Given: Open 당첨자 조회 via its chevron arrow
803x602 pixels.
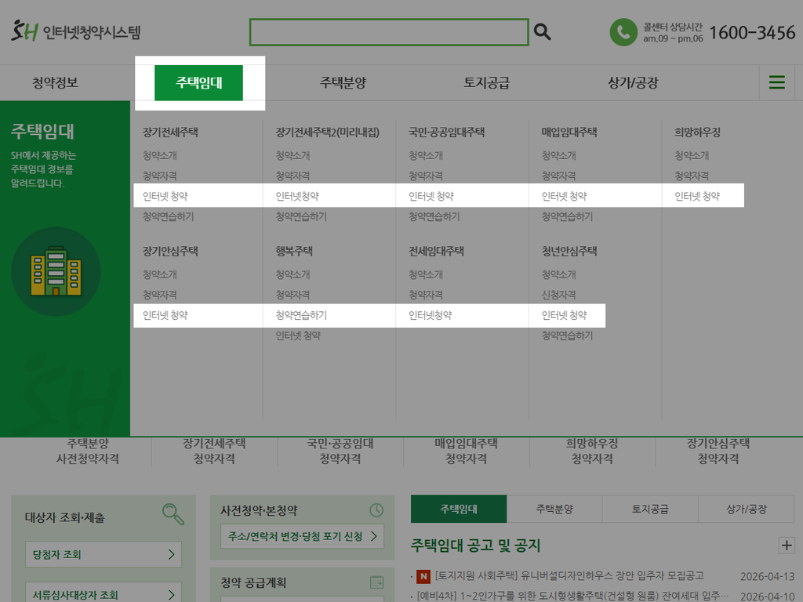Looking at the screenshot, I should click(171, 554).
